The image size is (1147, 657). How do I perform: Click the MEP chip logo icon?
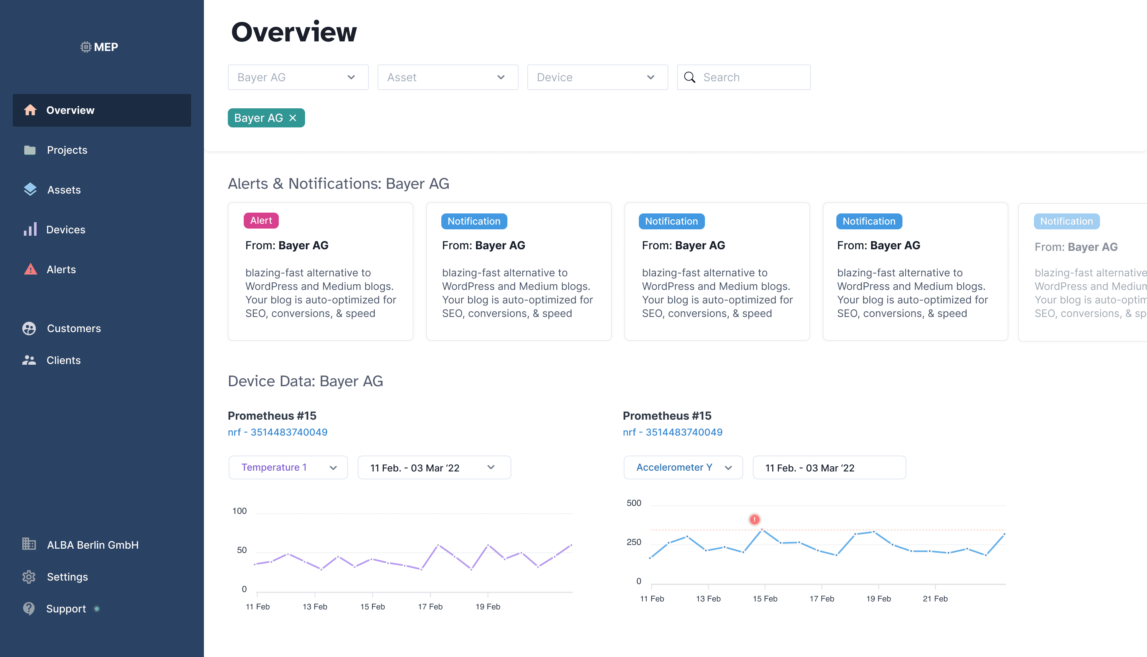pyautogui.click(x=86, y=47)
